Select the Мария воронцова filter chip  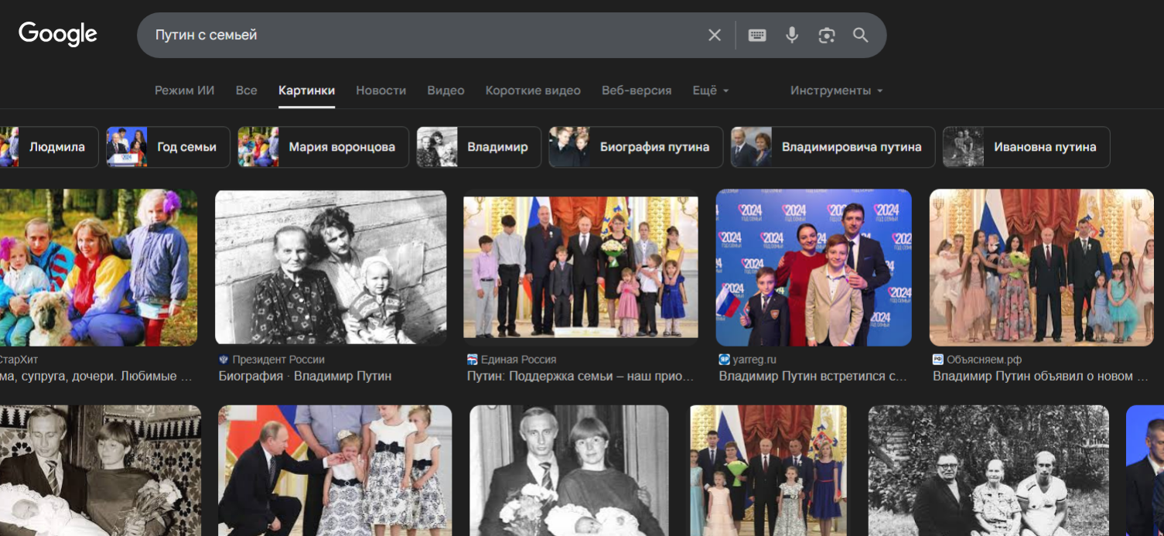[x=323, y=147]
